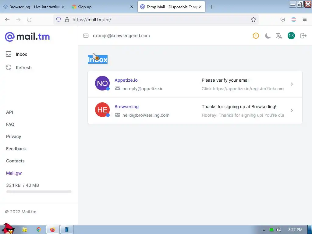This screenshot has height=234, width=312.
Task: Bookmark the page with the star icon
Action: pyautogui.click(x=253, y=19)
